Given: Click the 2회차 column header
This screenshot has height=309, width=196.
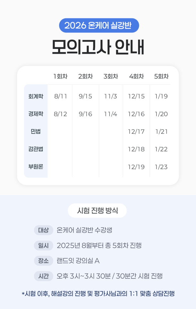Looking at the screenshot, I should pos(85,76).
